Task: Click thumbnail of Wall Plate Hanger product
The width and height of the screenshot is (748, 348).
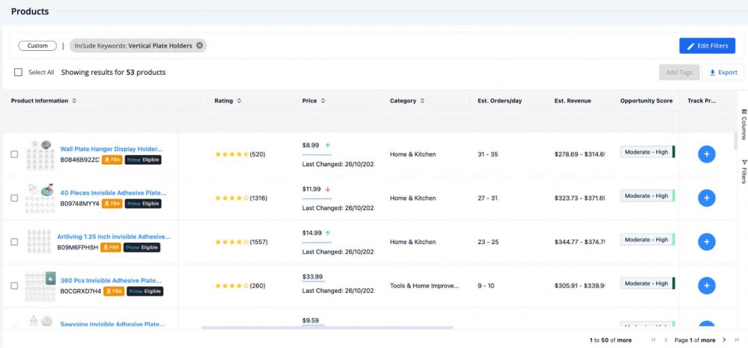Action: (39, 155)
